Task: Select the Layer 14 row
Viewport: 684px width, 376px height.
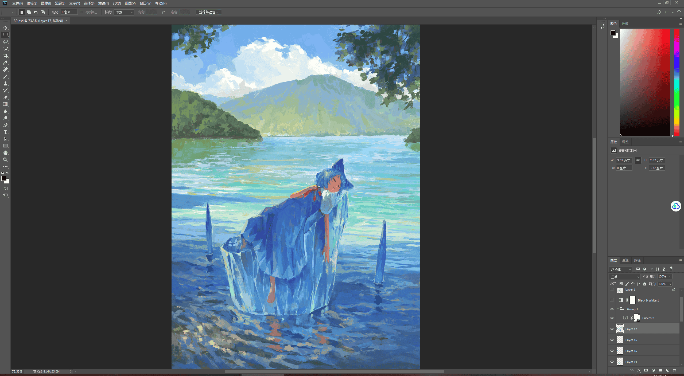Action: [x=644, y=362]
